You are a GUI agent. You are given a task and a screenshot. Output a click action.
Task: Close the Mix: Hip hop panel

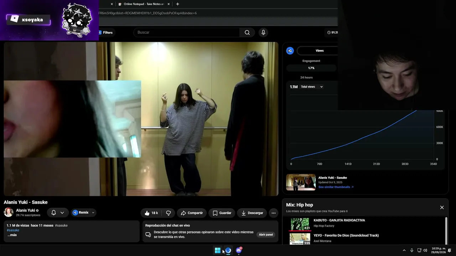[442, 208]
